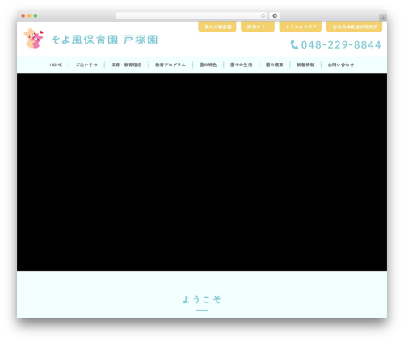Click the round download icon in the browser toolbar
This screenshot has height=342, width=404.
coord(275,16)
